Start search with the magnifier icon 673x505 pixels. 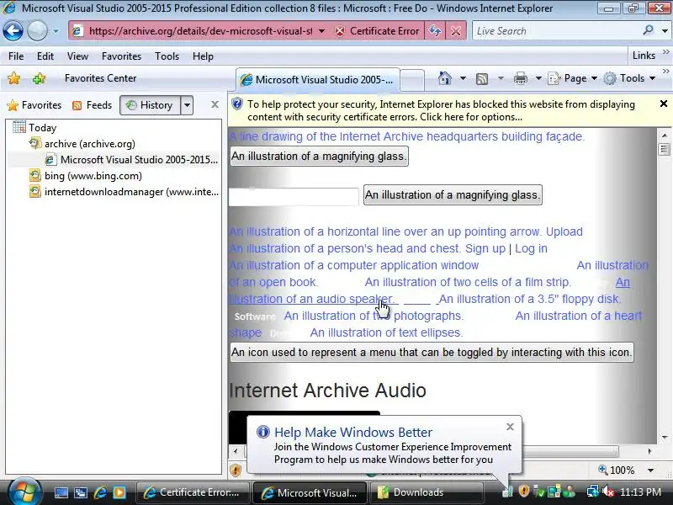(648, 30)
